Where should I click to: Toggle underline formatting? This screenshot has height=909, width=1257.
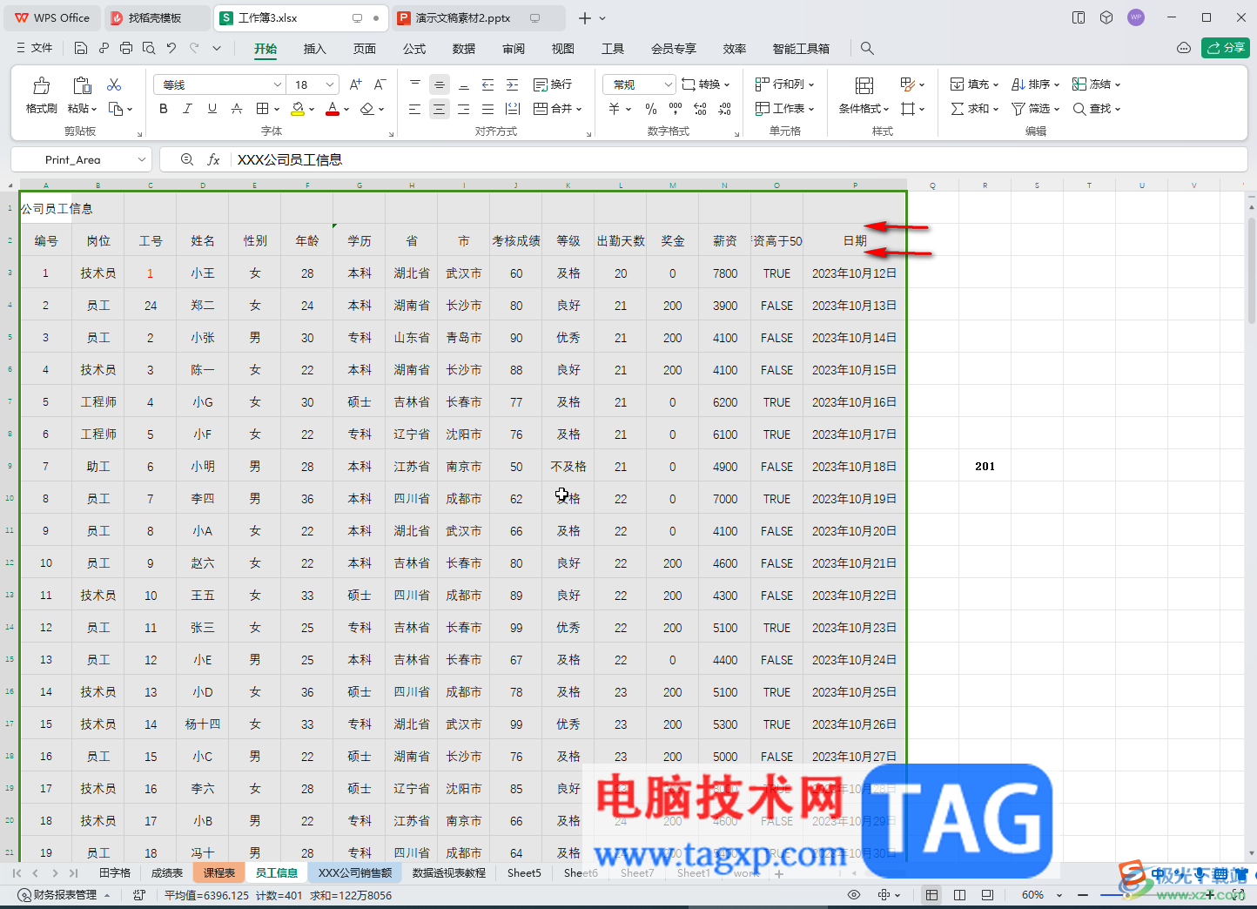pyautogui.click(x=212, y=109)
